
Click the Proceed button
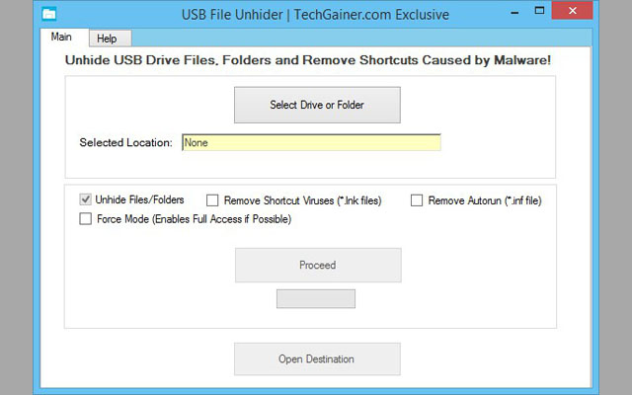318,265
